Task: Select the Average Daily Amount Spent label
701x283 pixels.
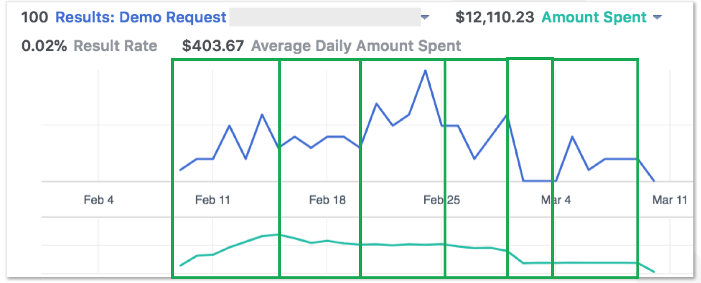Action: click(x=356, y=46)
